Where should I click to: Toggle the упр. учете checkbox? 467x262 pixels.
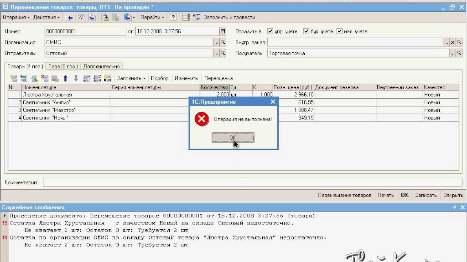point(270,31)
